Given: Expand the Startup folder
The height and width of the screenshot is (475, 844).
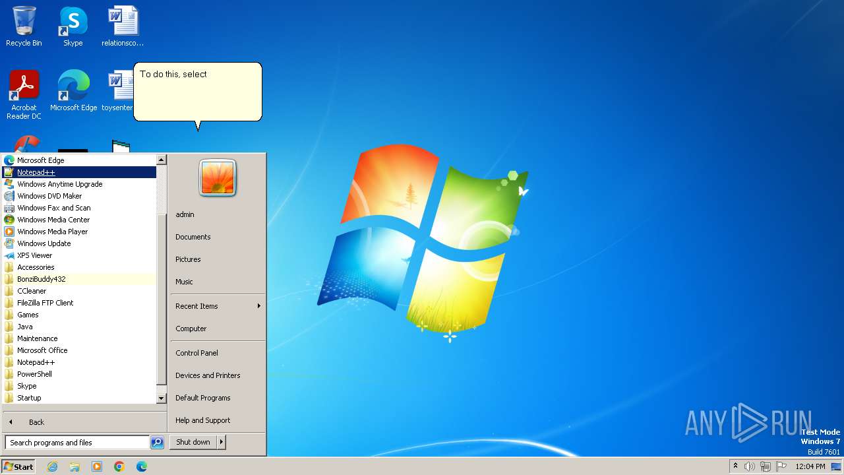Looking at the screenshot, I should coord(78,398).
